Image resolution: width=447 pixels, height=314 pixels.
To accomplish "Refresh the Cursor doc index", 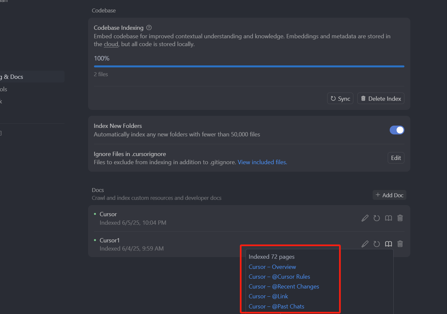I will [377, 218].
